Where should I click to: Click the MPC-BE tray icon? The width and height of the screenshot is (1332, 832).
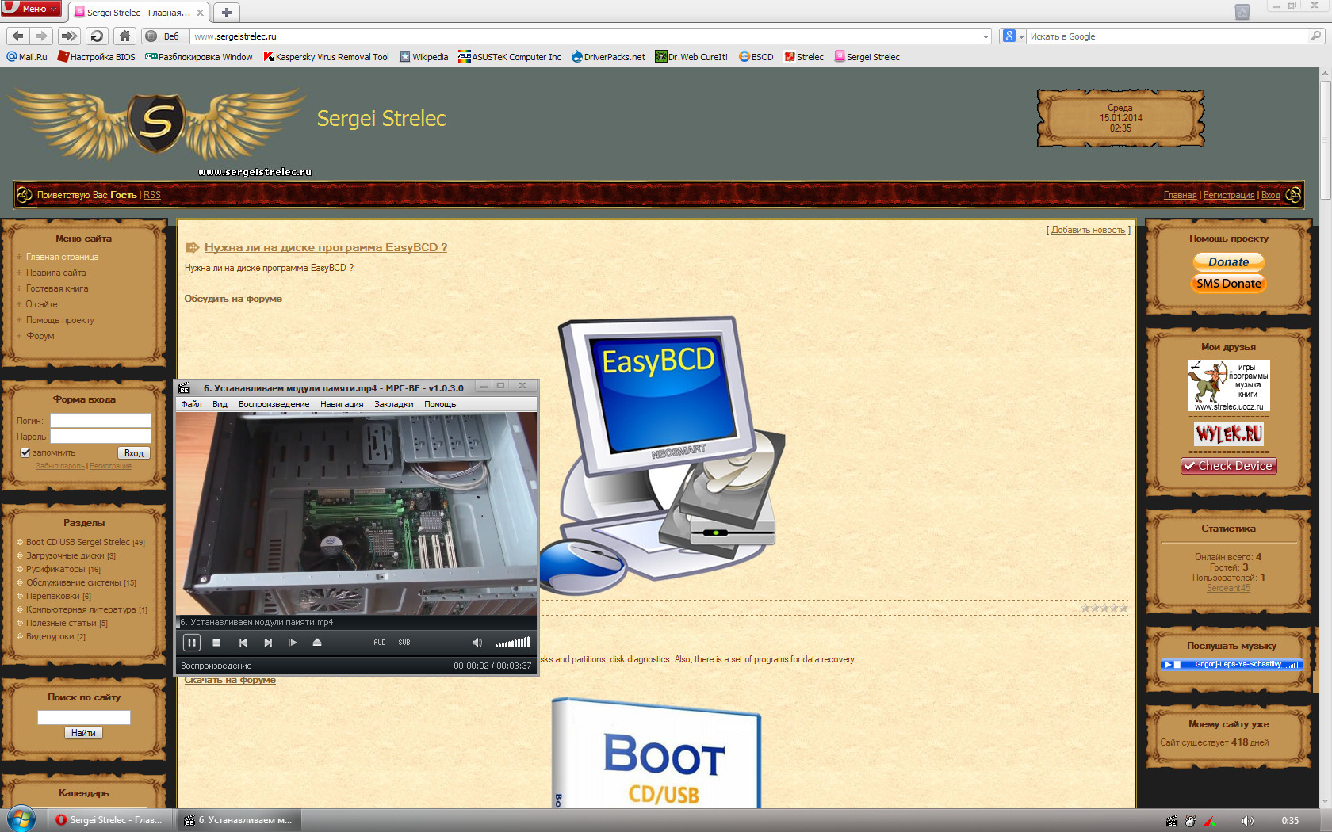[x=1172, y=821]
